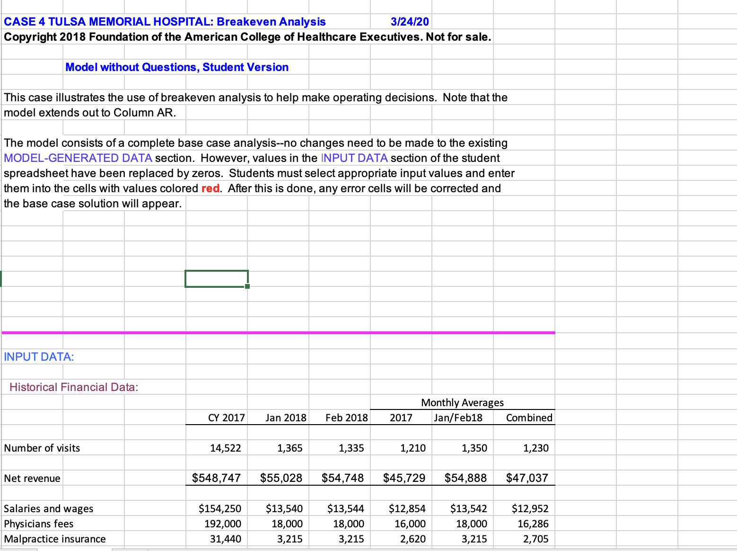This screenshot has width=737, height=551.
Task: Select the Monthly Averages header cell
Action: [x=462, y=402]
